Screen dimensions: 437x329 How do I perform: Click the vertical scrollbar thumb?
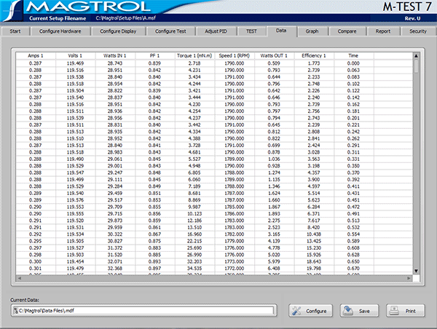416,66
